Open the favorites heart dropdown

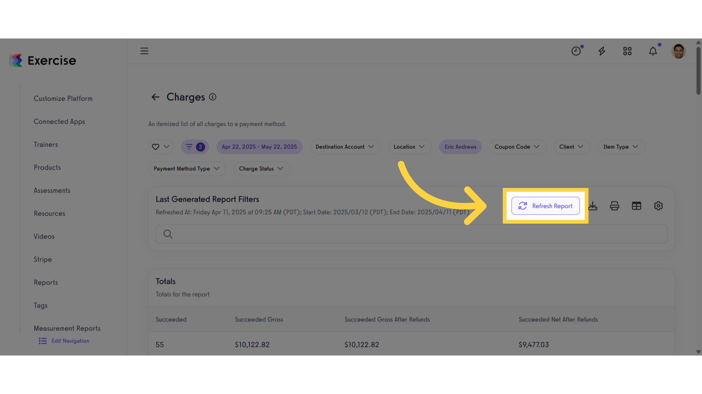(161, 147)
